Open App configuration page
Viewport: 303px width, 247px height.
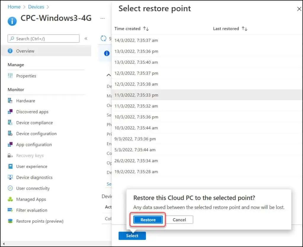[34, 145]
